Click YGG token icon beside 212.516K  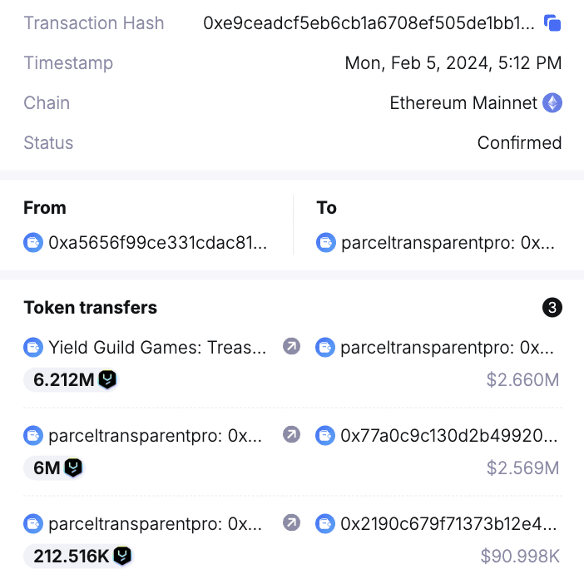click(123, 556)
